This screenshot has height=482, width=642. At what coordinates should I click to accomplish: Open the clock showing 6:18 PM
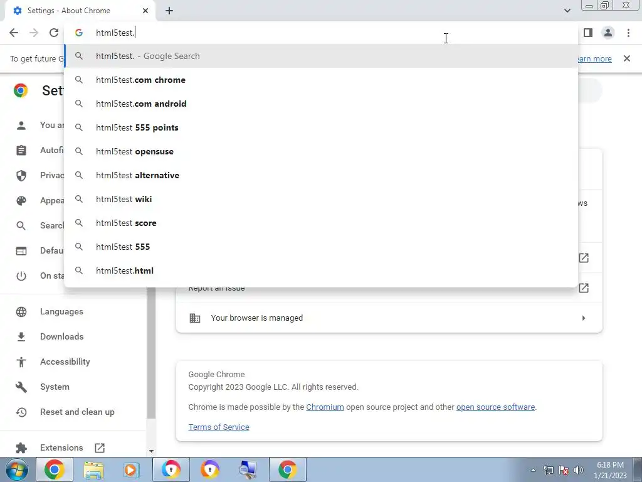(x=610, y=470)
